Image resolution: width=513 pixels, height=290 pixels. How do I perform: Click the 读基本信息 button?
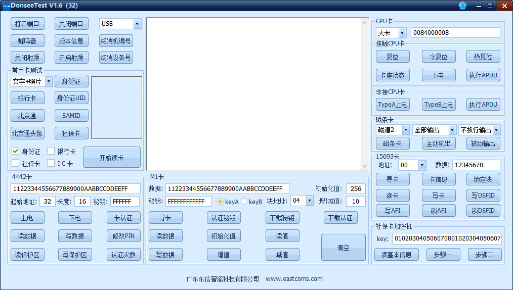[397, 255]
